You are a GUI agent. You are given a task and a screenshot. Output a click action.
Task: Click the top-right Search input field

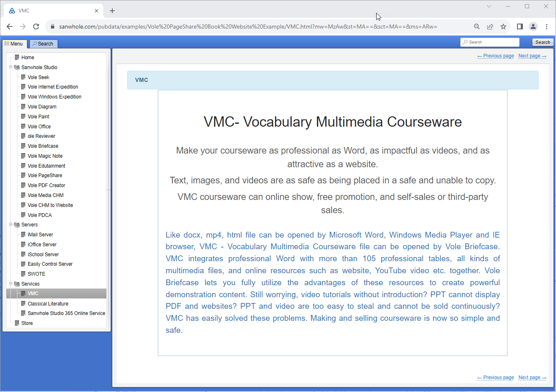tap(490, 42)
